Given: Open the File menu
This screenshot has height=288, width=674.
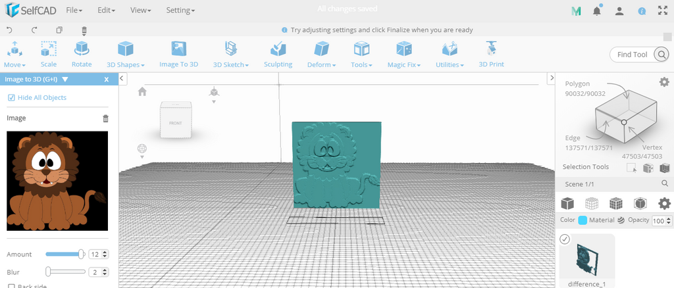Looking at the screenshot, I should pyautogui.click(x=74, y=11).
